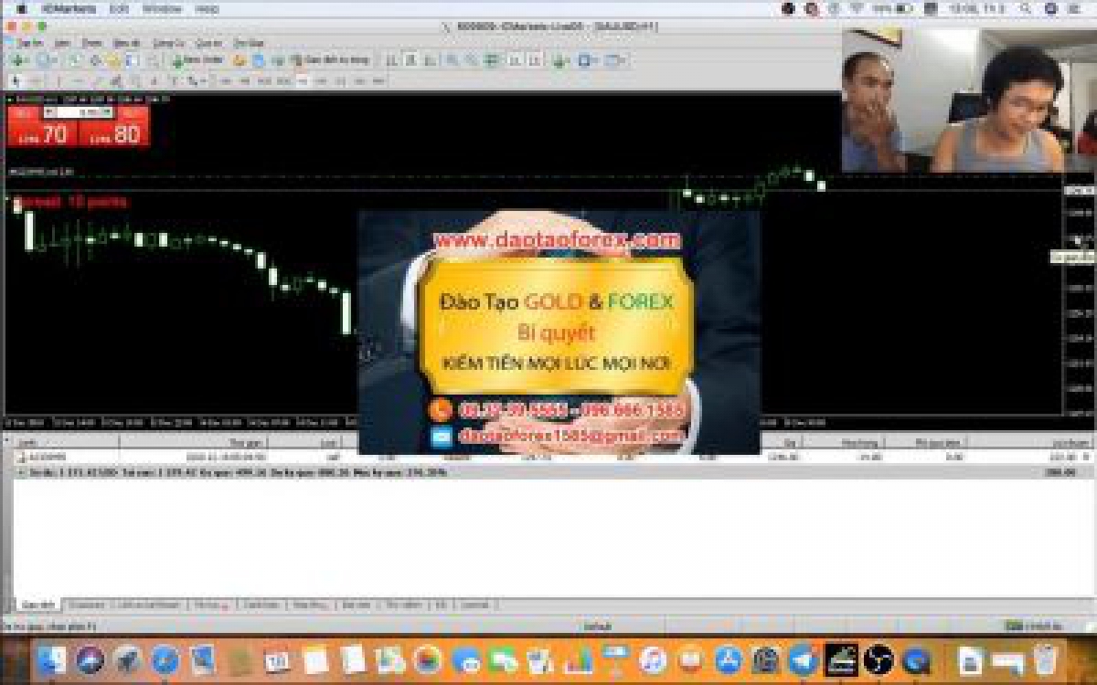Toggle the Navigator panel star icon
Screen dimensions: 1097x685
[x=112, y=60]
